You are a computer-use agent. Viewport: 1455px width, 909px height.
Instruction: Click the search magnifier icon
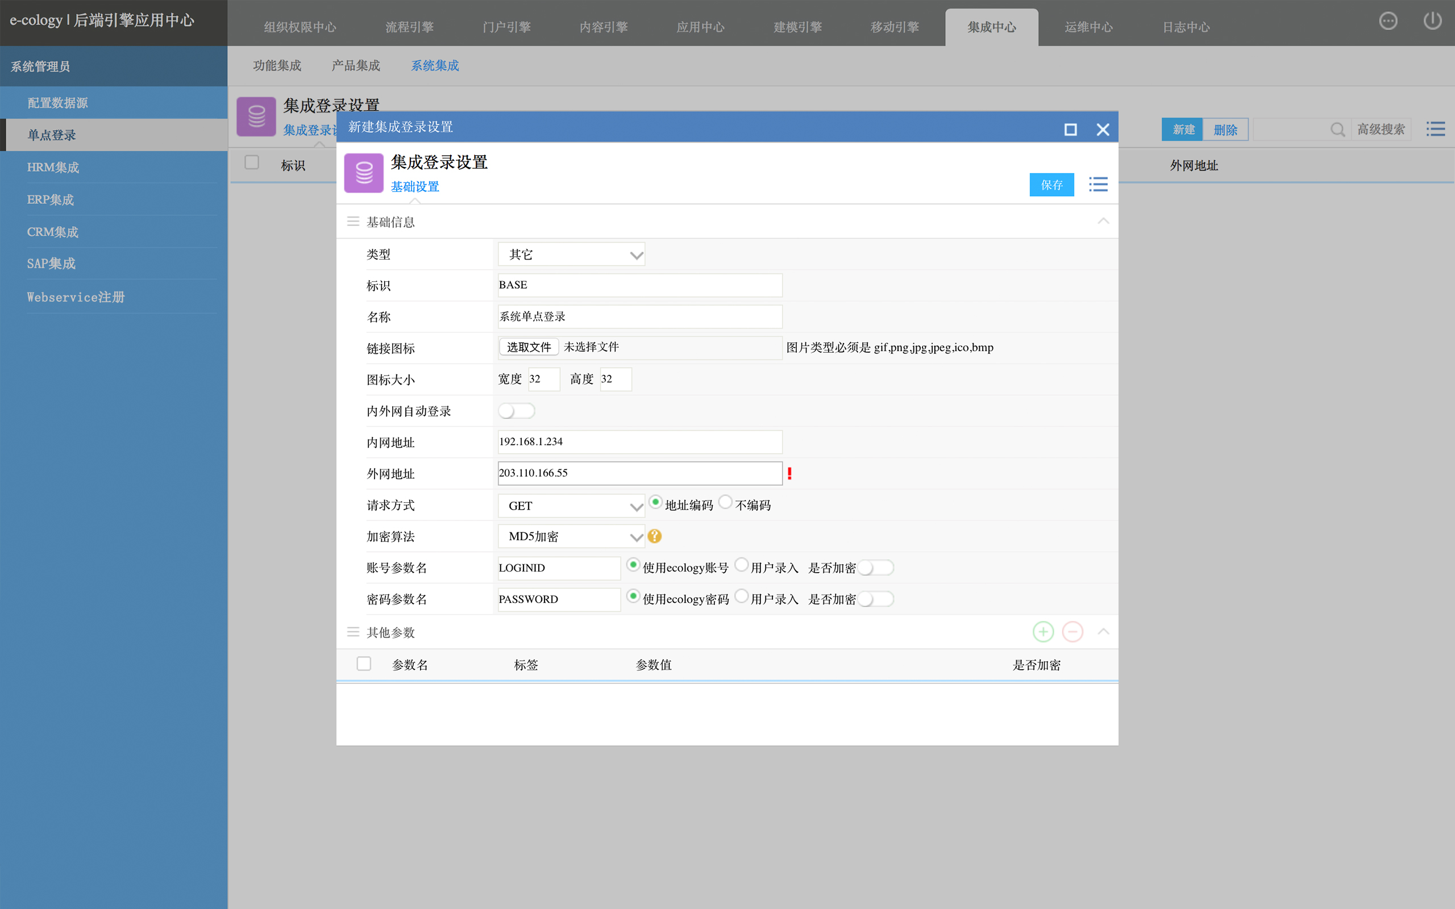coord(1337,130)
